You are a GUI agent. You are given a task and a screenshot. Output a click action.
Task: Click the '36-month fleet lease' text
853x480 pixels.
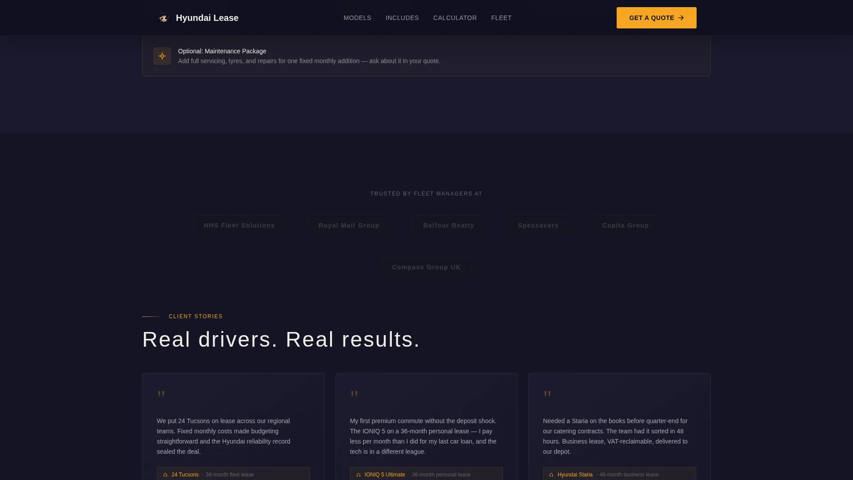(x=229, y=475)
